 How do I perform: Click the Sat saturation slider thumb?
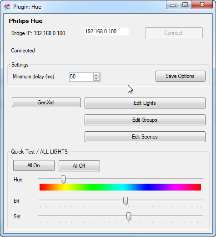pyautogui.click(x=129, y=216)
